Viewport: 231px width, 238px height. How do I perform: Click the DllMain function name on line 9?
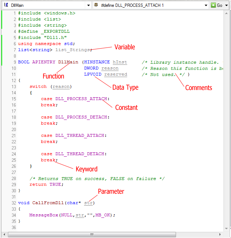pos(68,62)
